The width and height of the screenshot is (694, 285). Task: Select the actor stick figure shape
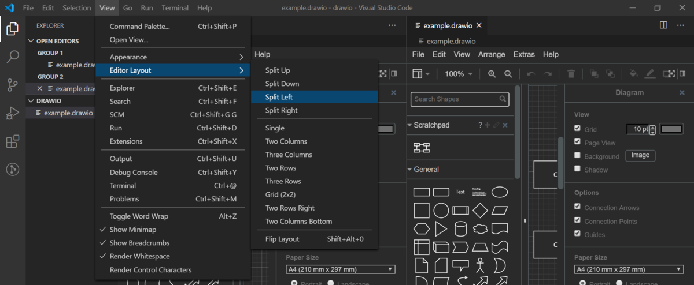(480, 265)
